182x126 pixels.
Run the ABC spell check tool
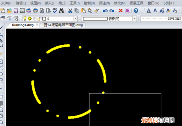coord(55,10)
